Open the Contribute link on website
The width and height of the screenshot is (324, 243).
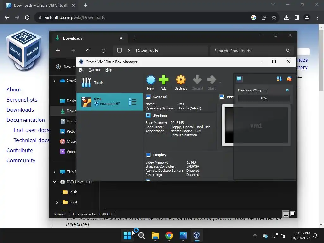click(x=20, y=150)
